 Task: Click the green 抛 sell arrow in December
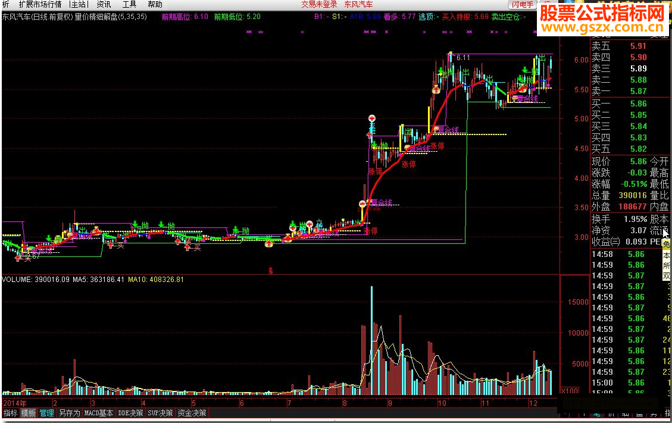tap(524, 70)
